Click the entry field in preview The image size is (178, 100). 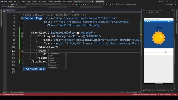[159, 52]
